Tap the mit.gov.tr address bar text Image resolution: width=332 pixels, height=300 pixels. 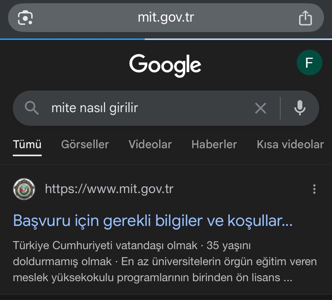click(x=166, y=17)
